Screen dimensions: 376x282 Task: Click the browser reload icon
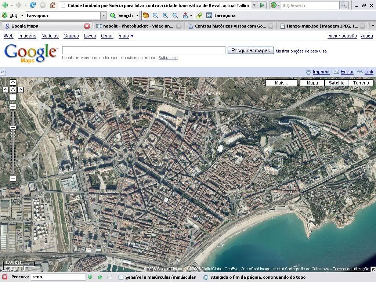[x=33, y=5]
